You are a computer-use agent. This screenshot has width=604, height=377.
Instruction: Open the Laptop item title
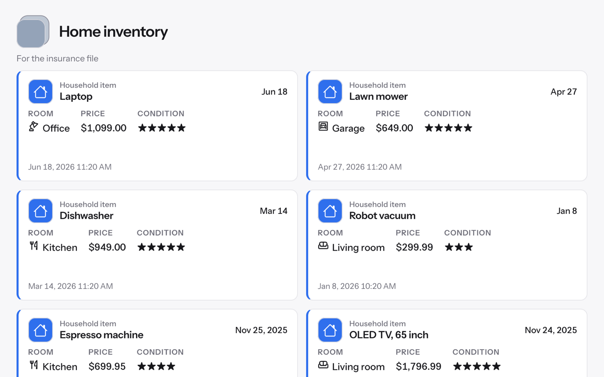(x=76, y=97)
